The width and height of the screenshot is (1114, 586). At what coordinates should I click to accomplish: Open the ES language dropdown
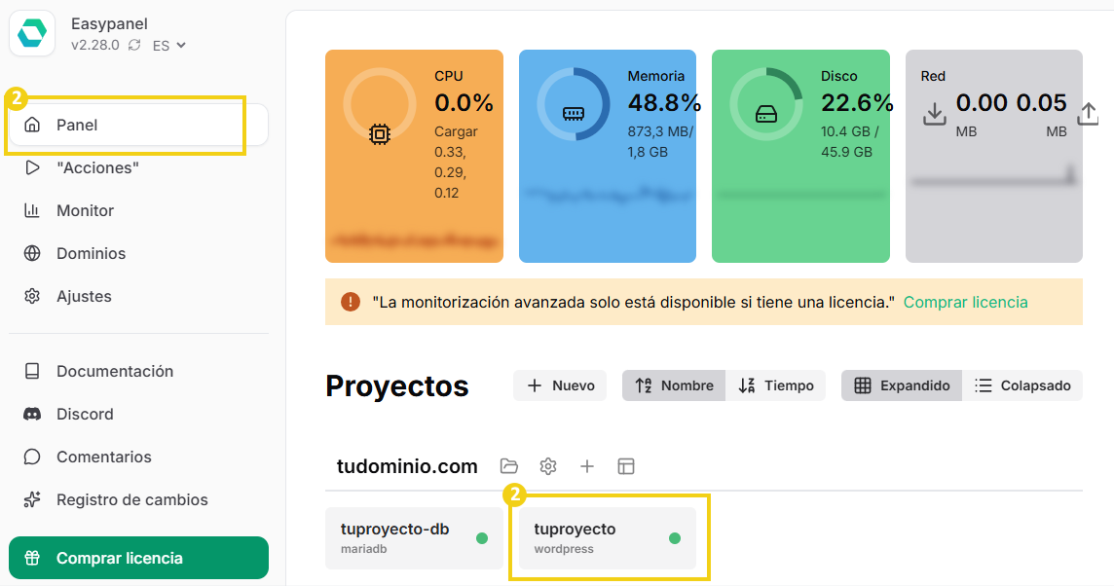(x=167, y=45)
